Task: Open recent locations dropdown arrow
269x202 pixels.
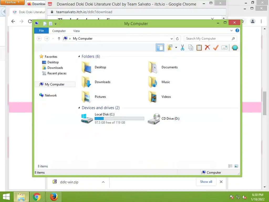Action: (x=53, y=39)
